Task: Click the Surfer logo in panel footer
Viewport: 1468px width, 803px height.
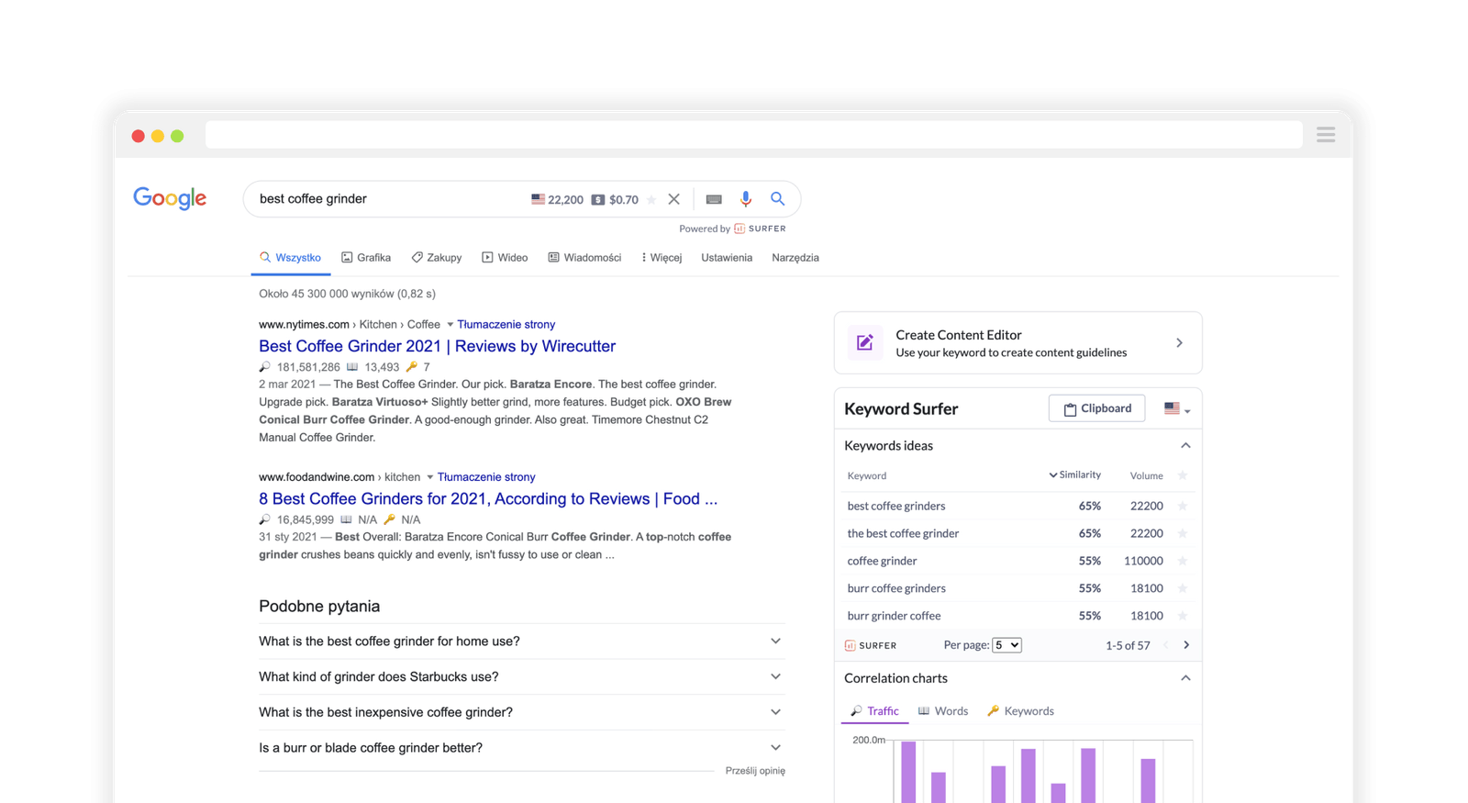Action: coord(871,645)
